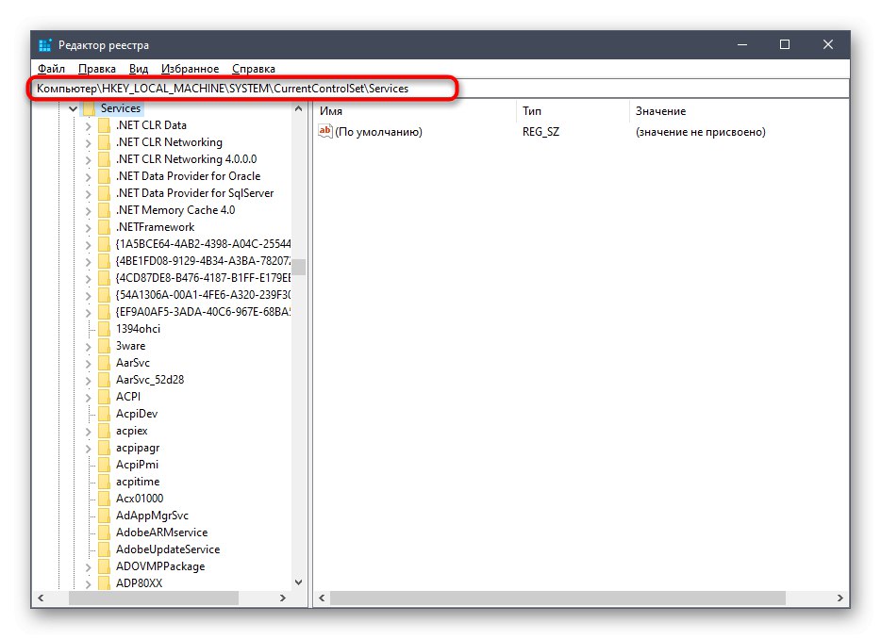
Task: Select the {4CD87DE8-B476 key
Action: pos(203,278)
